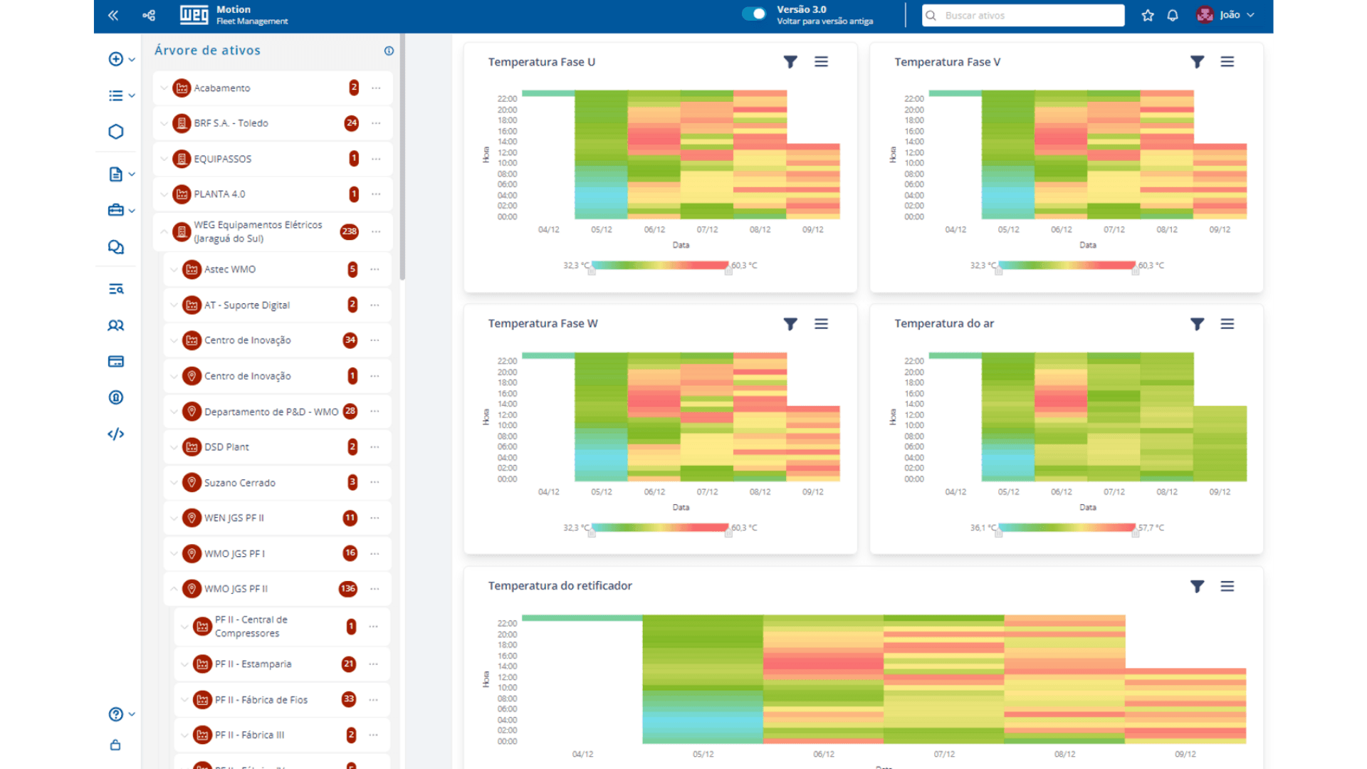Expand the PLANTA 4.0 tree node
Screen dimensions: 1367x769
click(x=164, y=194)
